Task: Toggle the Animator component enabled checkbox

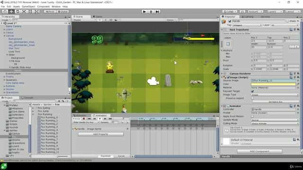Action: click(228, 106)
